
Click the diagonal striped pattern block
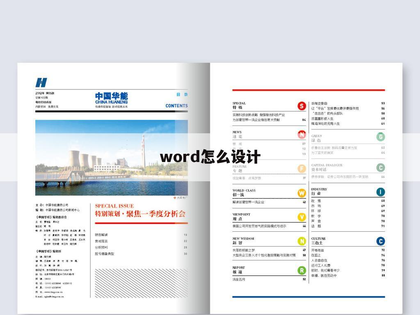click(142, 283)
